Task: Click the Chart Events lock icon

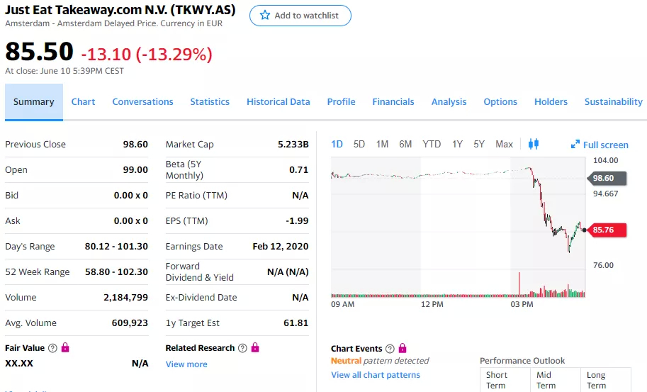Action: click(x=403, y=348)
